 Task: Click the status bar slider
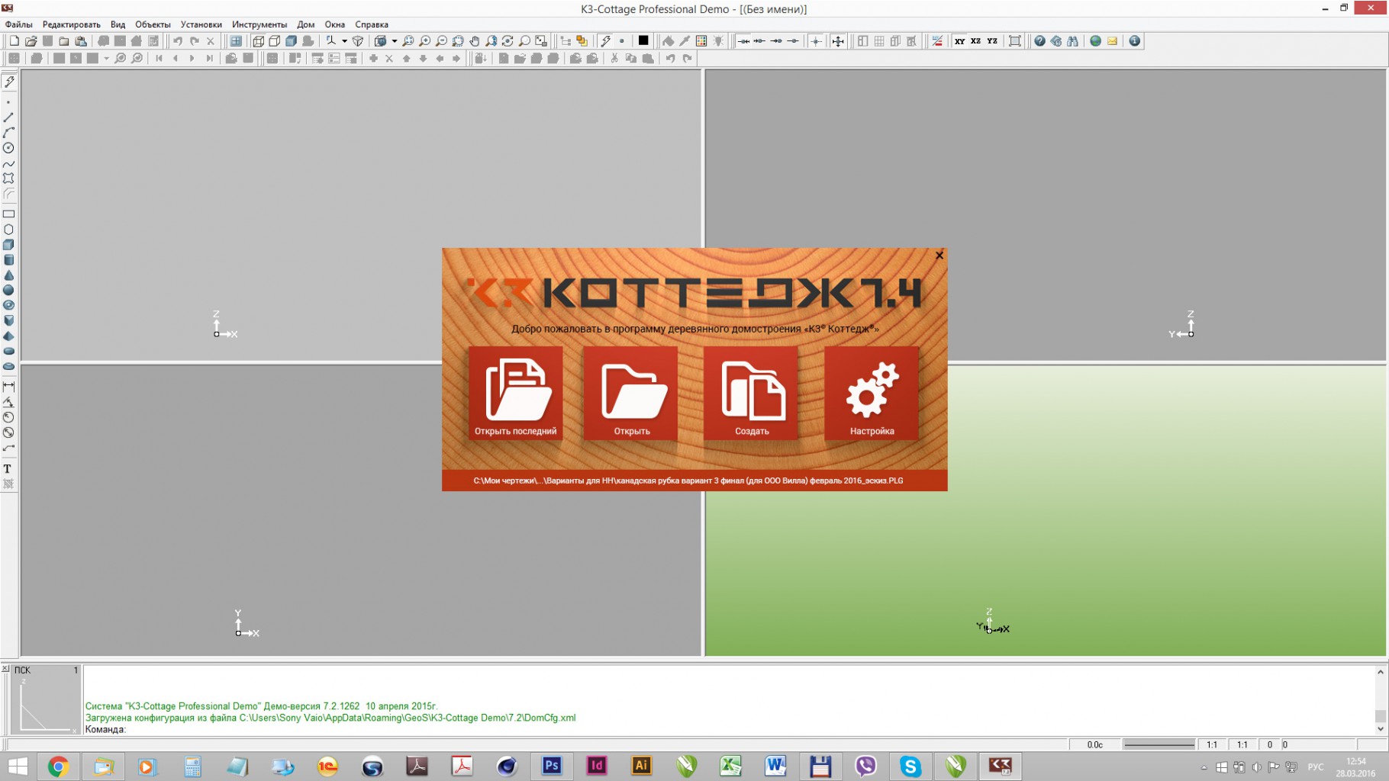click(x=1159, y=744)
